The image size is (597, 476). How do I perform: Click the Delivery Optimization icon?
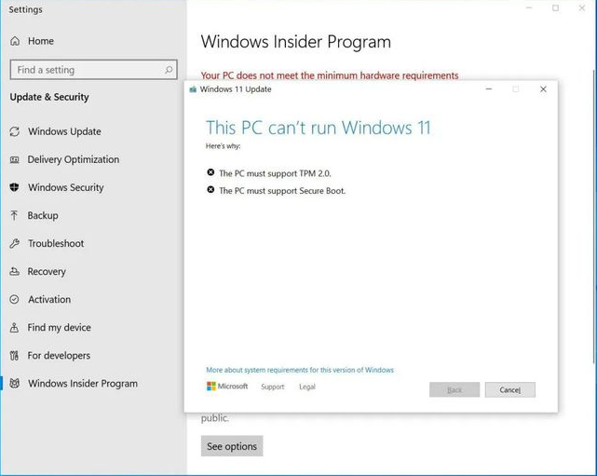15,159
